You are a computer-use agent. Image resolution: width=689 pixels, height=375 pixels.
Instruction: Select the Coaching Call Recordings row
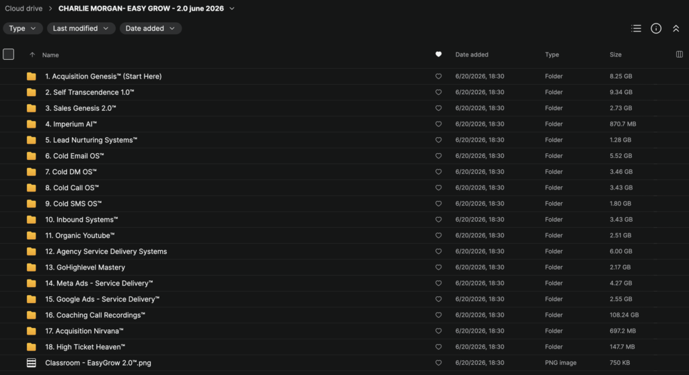pos(344,315)
